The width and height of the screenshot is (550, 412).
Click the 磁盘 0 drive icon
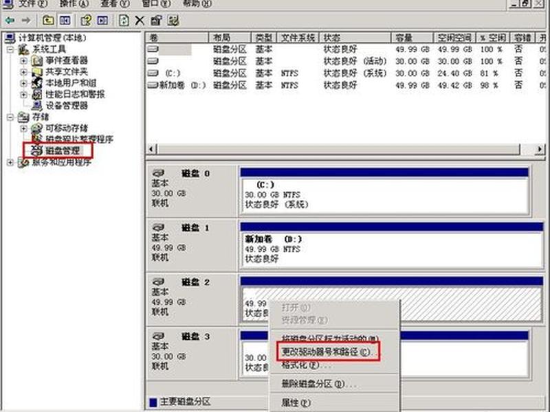coord(159,173)
